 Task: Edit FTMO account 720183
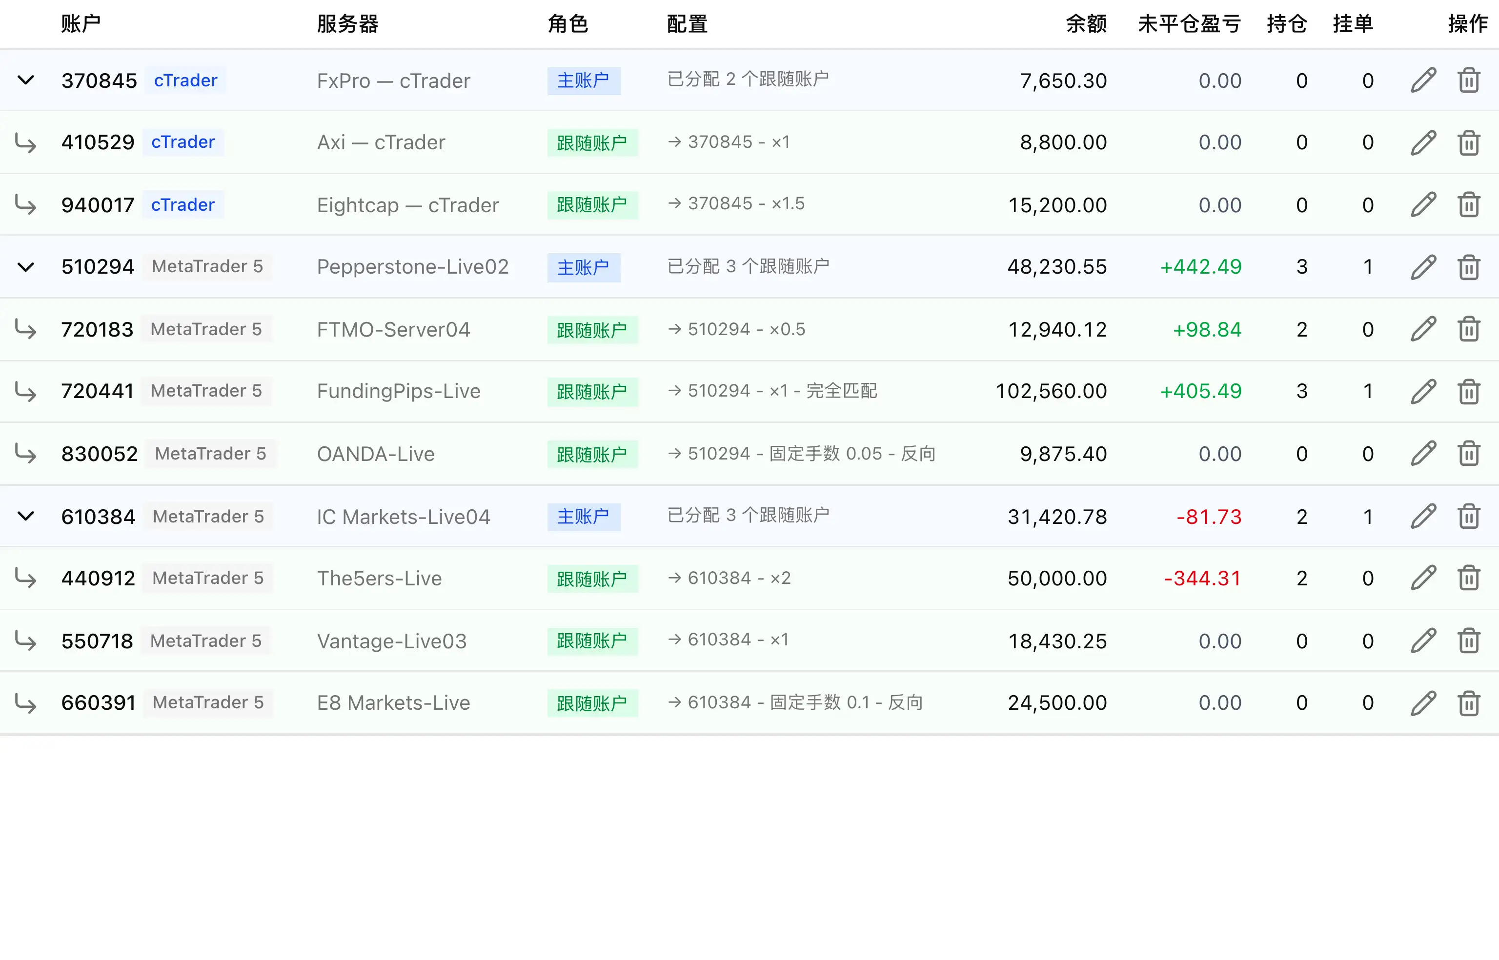click(x=1423, y=329)
